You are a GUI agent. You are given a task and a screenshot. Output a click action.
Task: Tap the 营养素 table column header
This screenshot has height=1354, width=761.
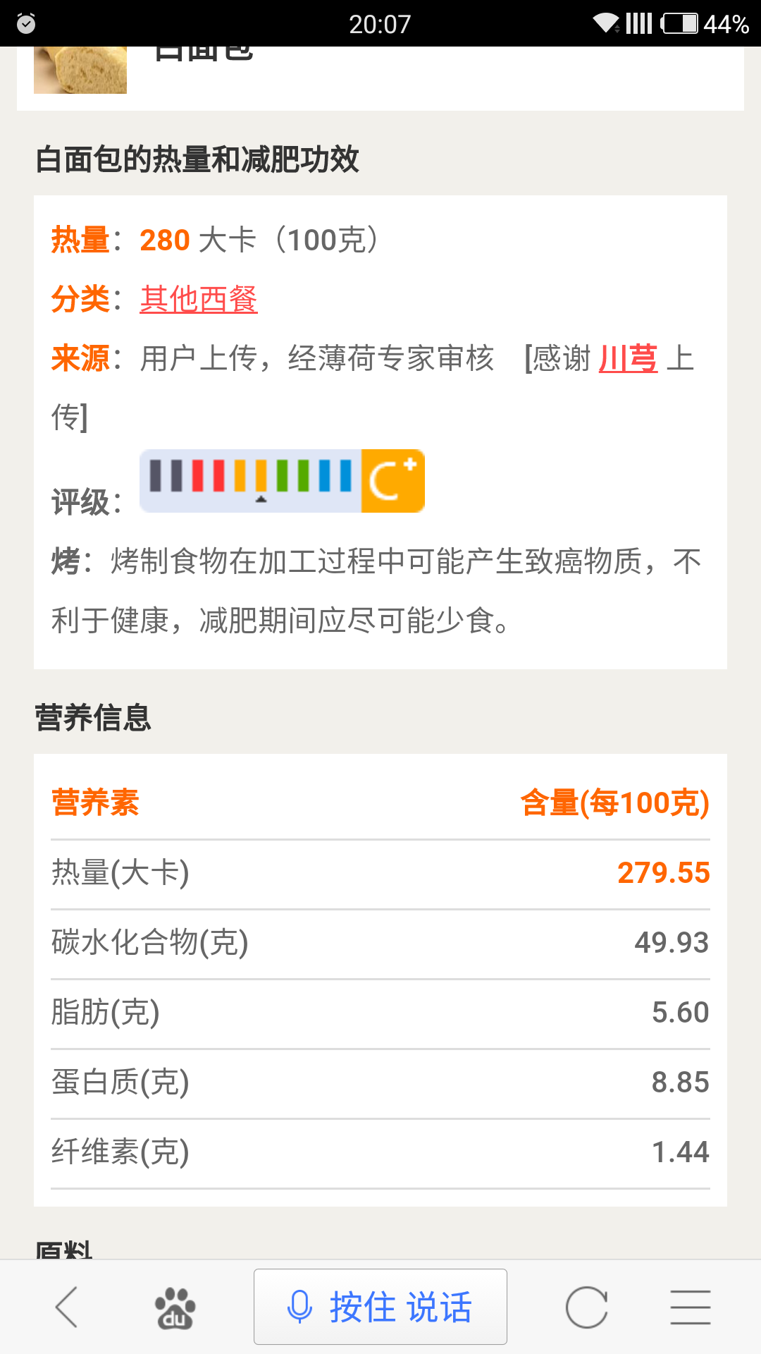click(x=95, y=803)
